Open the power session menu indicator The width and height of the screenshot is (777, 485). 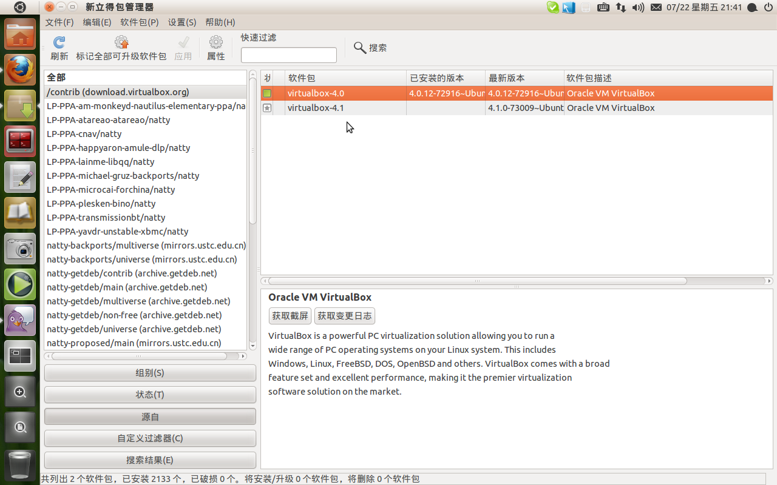[x=769, y=7]
